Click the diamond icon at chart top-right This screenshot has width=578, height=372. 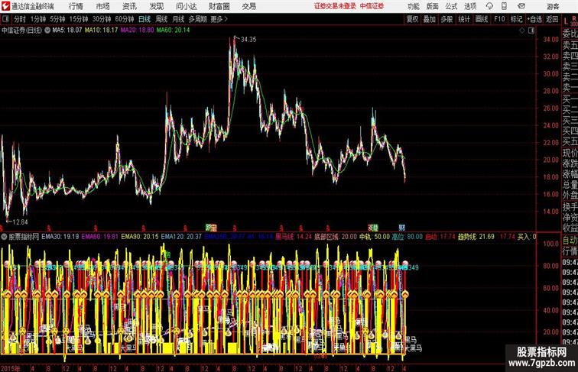point(522,31)
